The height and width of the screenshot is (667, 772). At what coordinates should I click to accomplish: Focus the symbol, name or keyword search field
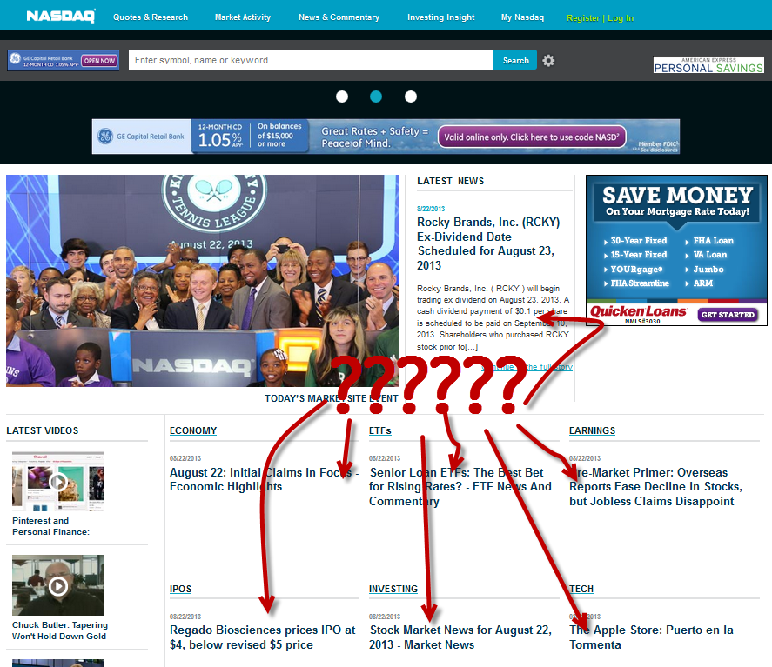(311, 60)
